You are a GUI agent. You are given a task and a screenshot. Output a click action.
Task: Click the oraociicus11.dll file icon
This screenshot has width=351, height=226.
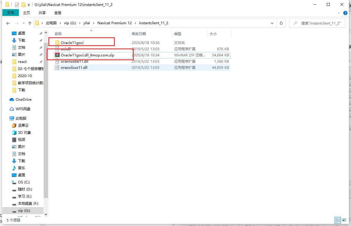point(57,68)
